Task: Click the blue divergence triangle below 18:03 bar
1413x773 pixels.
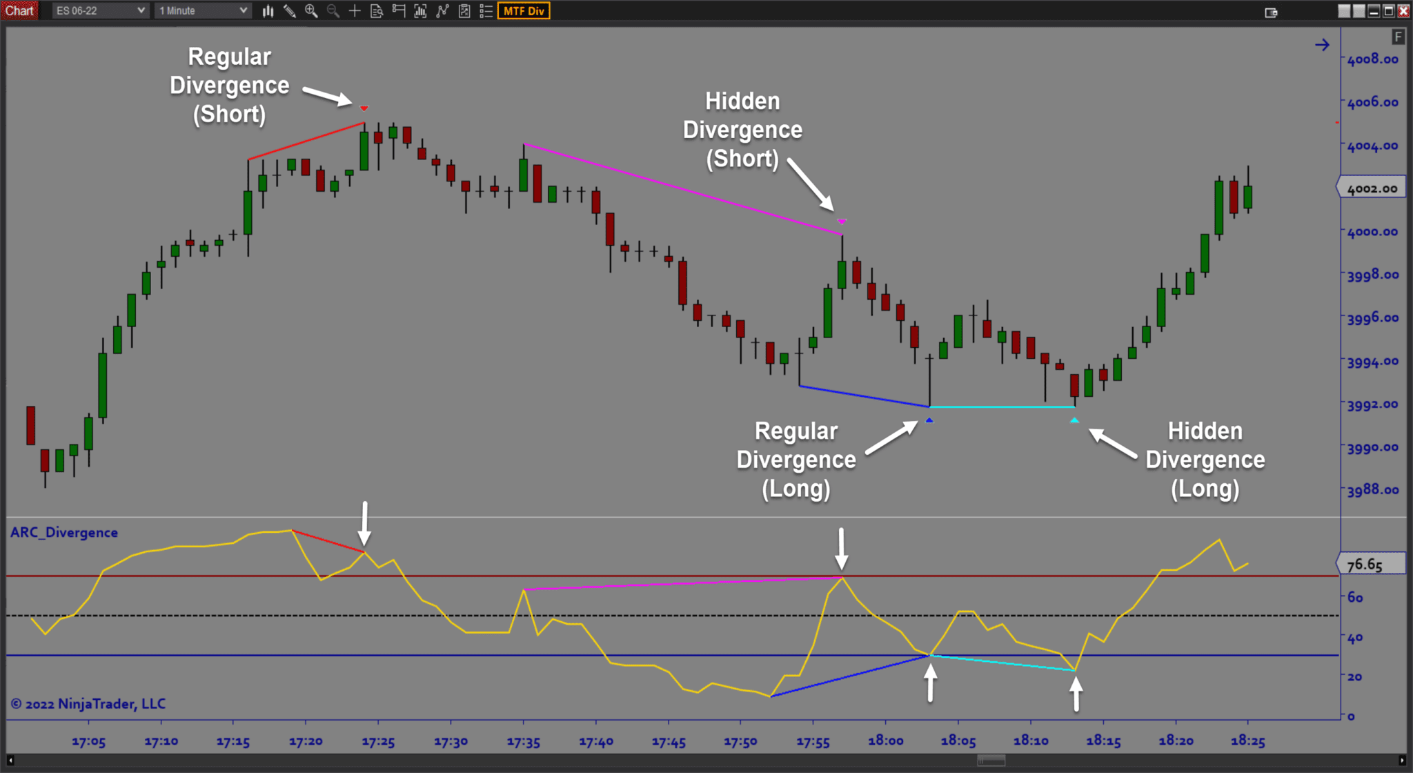Action: tap(929, 420)
